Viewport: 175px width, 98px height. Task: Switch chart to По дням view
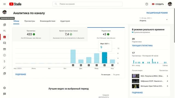[116, 75]
